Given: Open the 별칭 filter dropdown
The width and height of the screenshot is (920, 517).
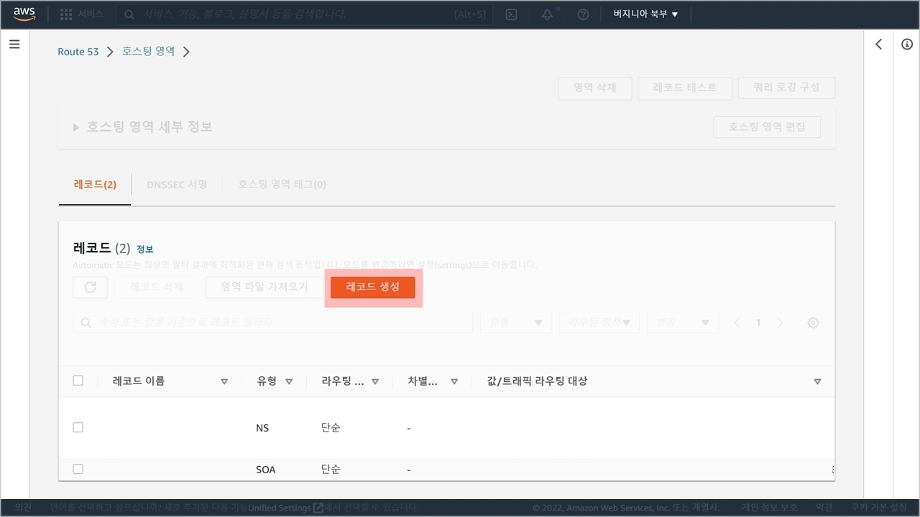Looking at the screenshot, I should (683, 322).
